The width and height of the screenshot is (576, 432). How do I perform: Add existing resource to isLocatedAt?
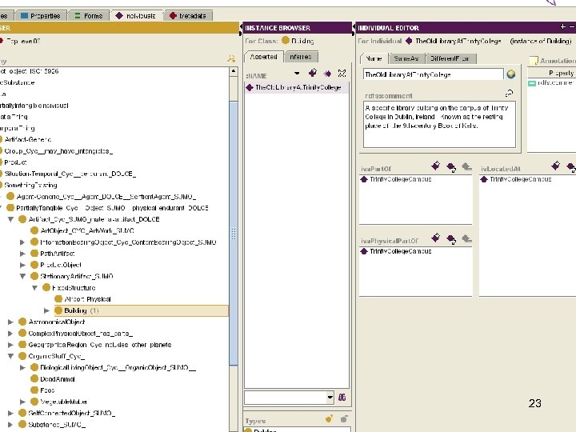point(571,167)
